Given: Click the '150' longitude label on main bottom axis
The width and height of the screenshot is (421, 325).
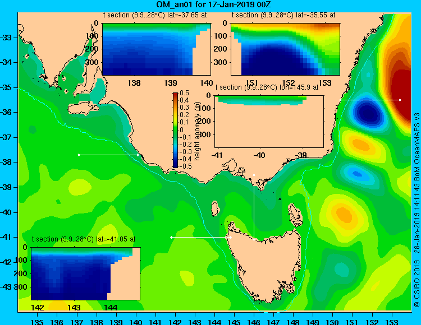Looking at the screenshot, I should [x=332, y=322].
